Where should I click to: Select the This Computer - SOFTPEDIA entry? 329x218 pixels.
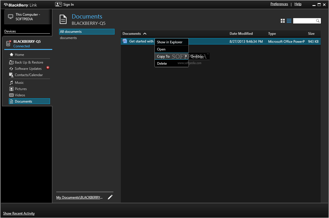point(28,17)
